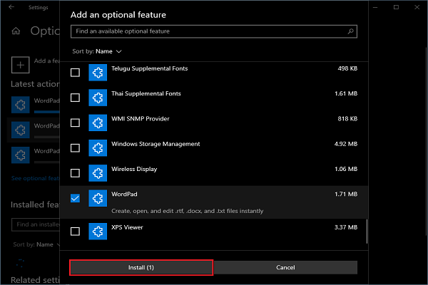
Task: Click the Wireless Display feature icon
Action: pos(98,173)
